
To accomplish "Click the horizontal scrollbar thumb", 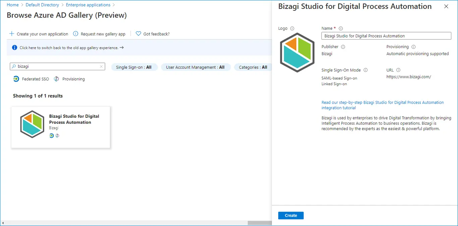I will click(260, 223).
